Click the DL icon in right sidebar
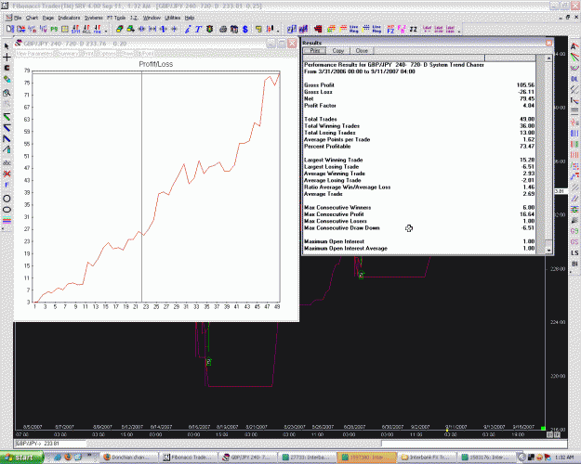The image size is (581, 464). (574, 79)
